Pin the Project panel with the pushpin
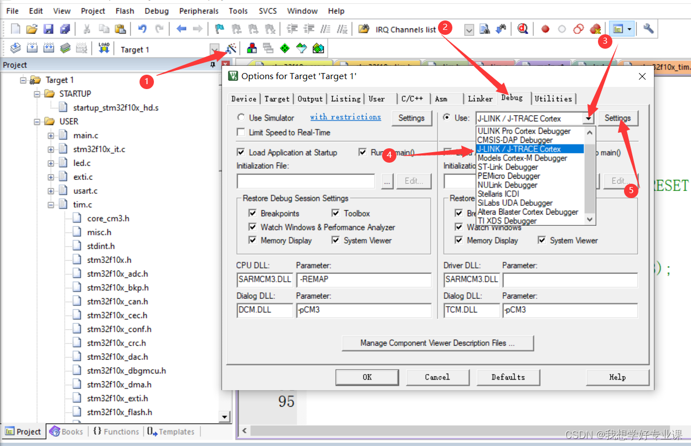 (x=213, y=65)
